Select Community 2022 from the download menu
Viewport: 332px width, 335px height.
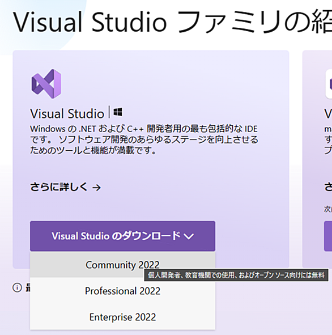click(122, 265)
